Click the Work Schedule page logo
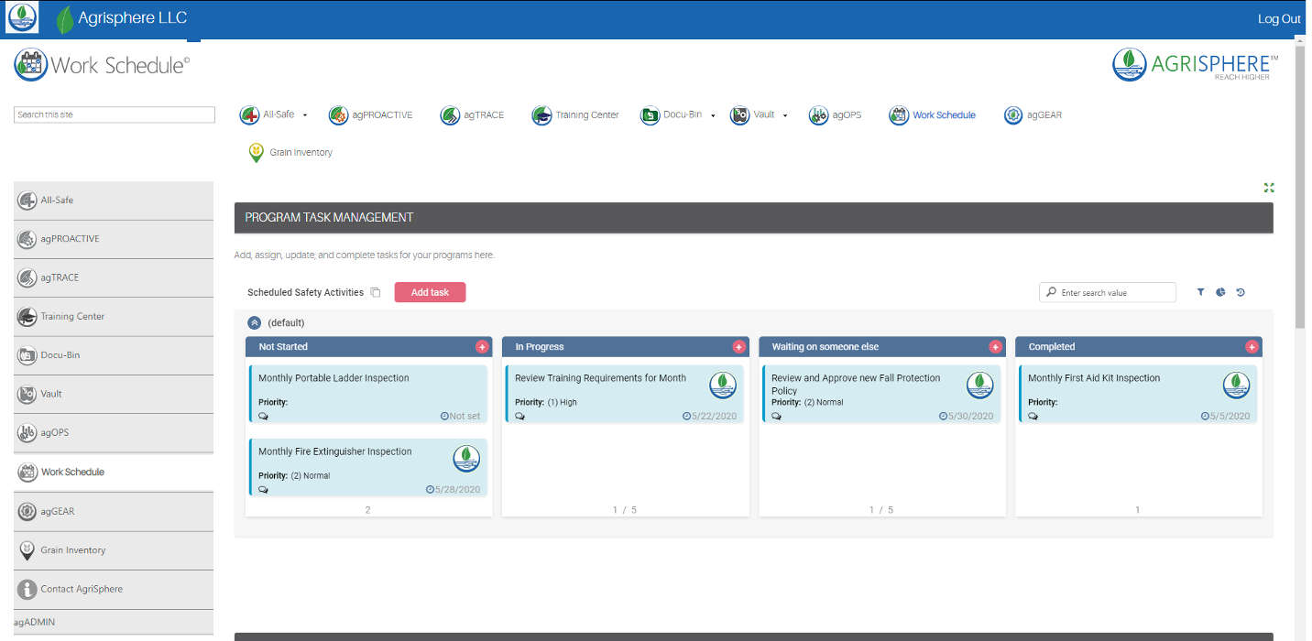The width and height of the screenshot is (1312, 641). (x=103, y=65)
